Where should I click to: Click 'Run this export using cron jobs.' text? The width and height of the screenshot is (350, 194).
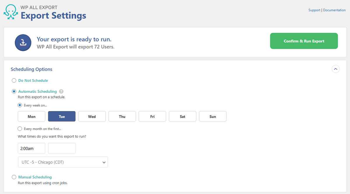pos(43,183)
